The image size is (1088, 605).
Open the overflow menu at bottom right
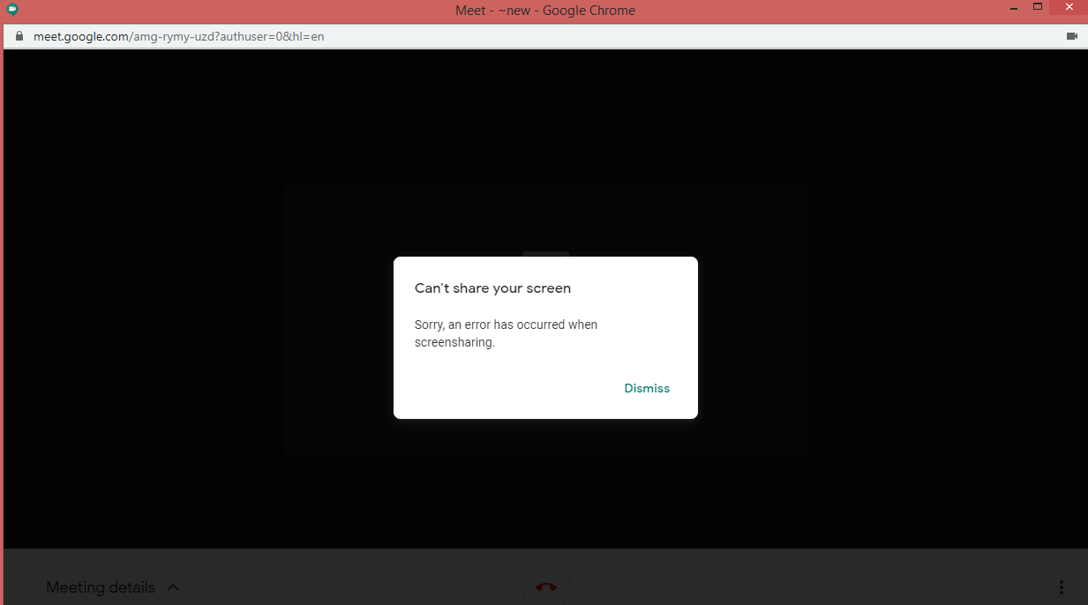pos(1061,586)
